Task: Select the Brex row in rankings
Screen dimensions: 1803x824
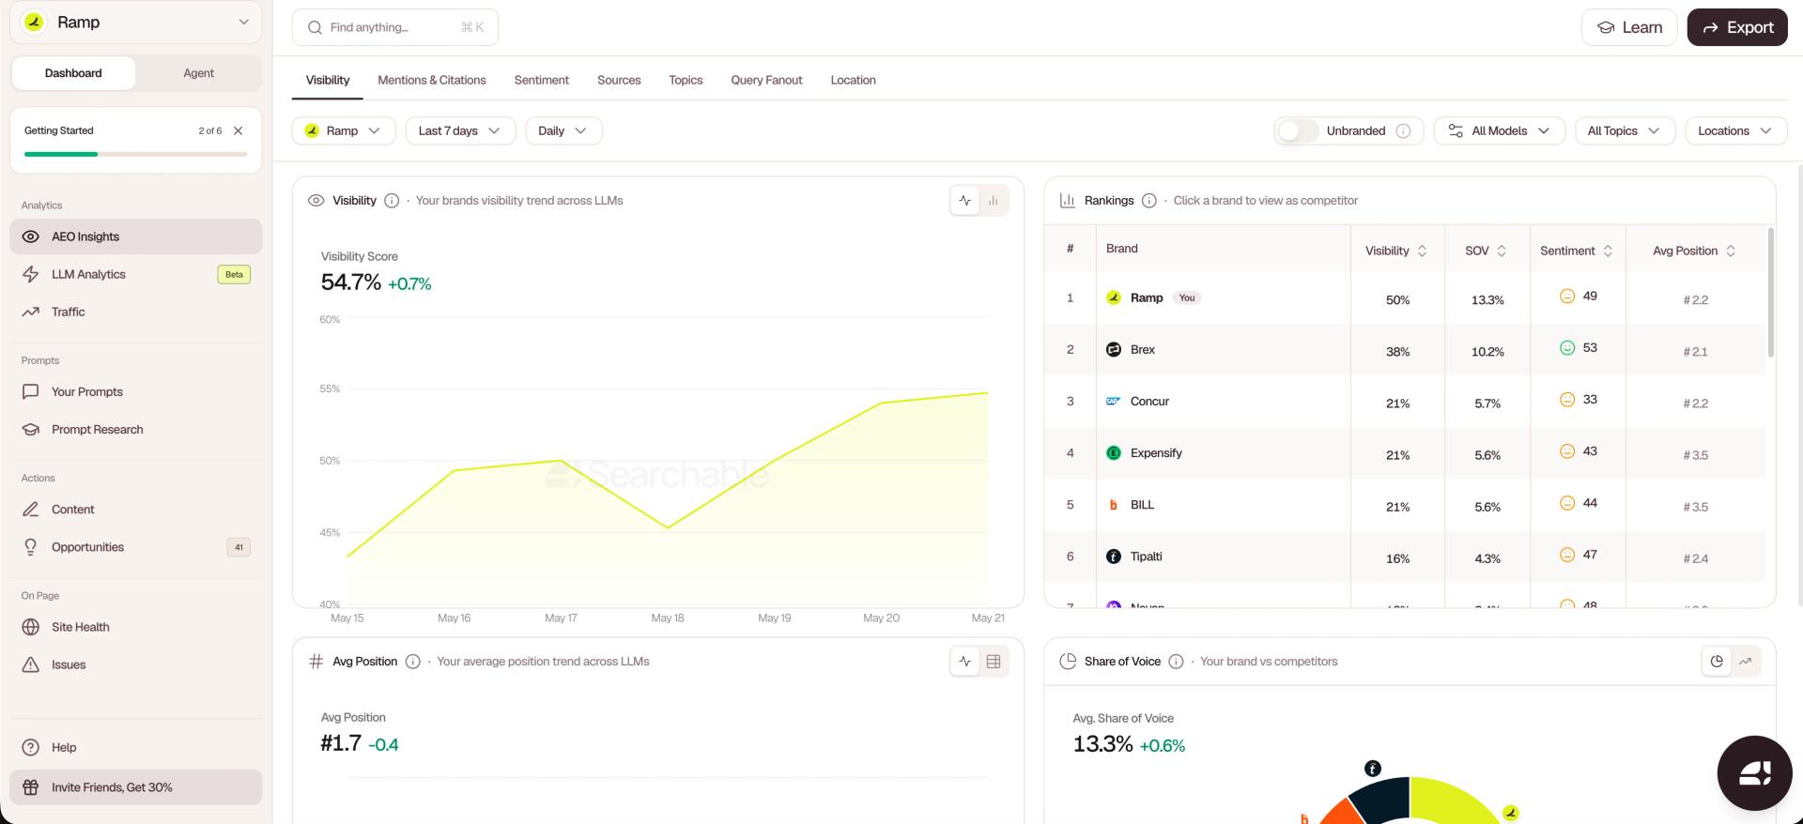Action: click(1405, 350)
